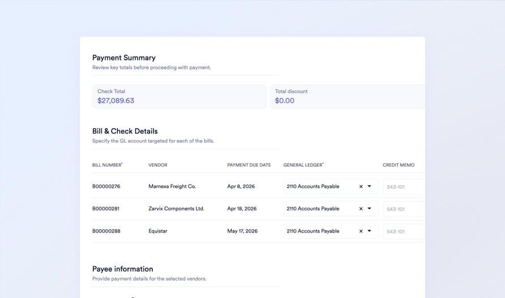Click the VENDOR column header
The image size is (505, 298).
click(x=158, y=165)
